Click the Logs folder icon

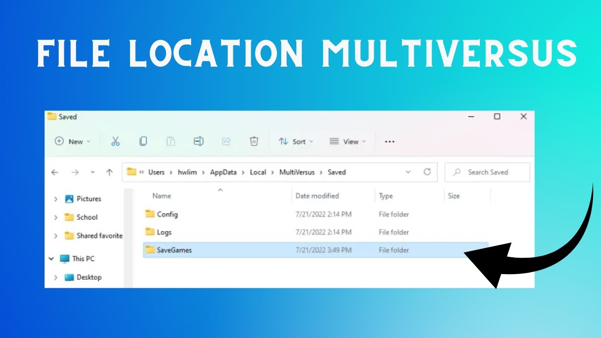click(150, 232)
